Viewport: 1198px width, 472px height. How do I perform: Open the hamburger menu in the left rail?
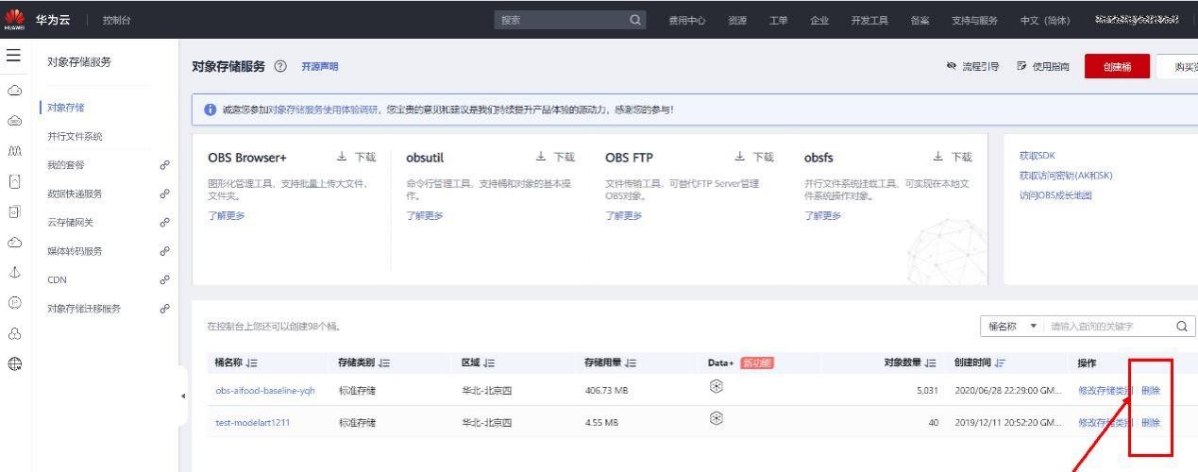point(13,57)
